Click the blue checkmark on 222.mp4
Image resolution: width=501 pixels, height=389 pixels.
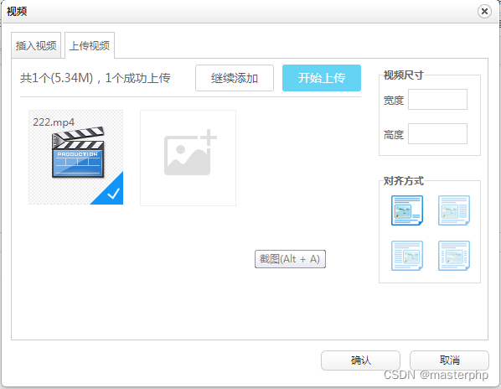(x=112, y=194)
